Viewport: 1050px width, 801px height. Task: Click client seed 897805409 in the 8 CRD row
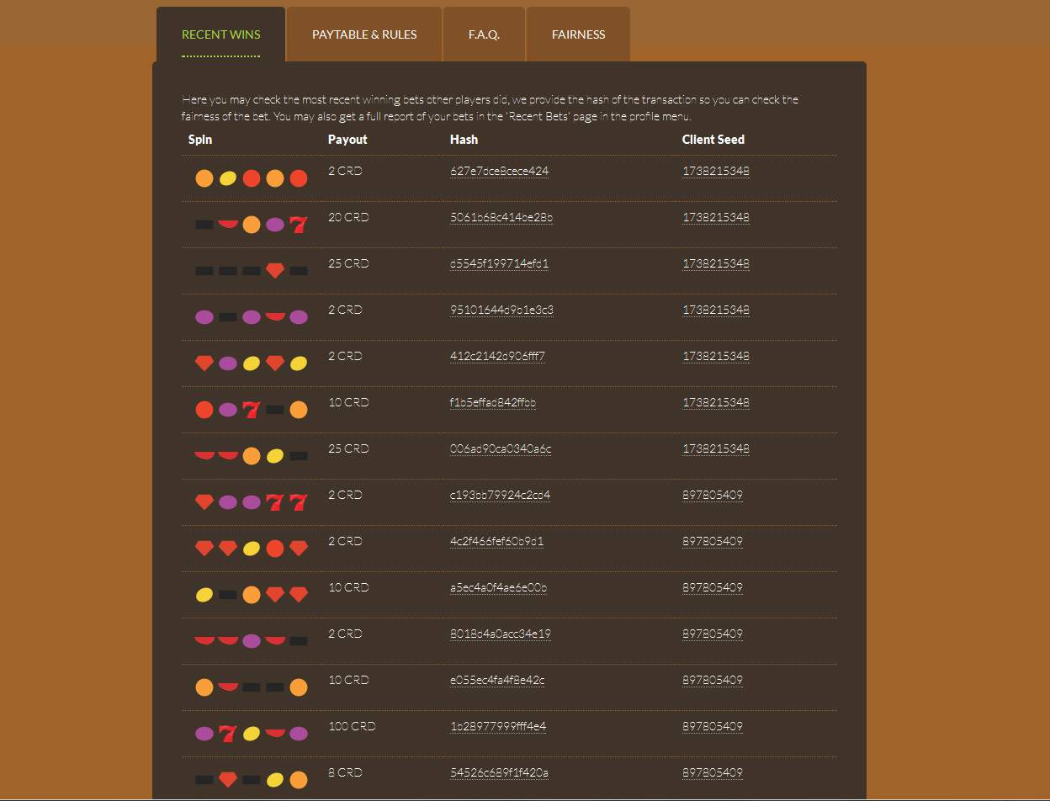[713, 772]
